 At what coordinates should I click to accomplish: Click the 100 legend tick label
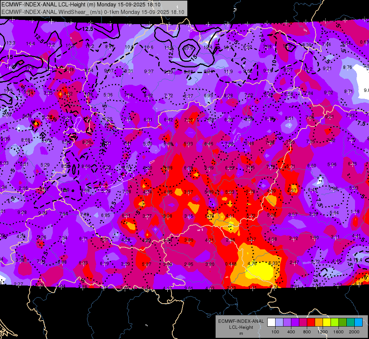[x=275, y=332]
